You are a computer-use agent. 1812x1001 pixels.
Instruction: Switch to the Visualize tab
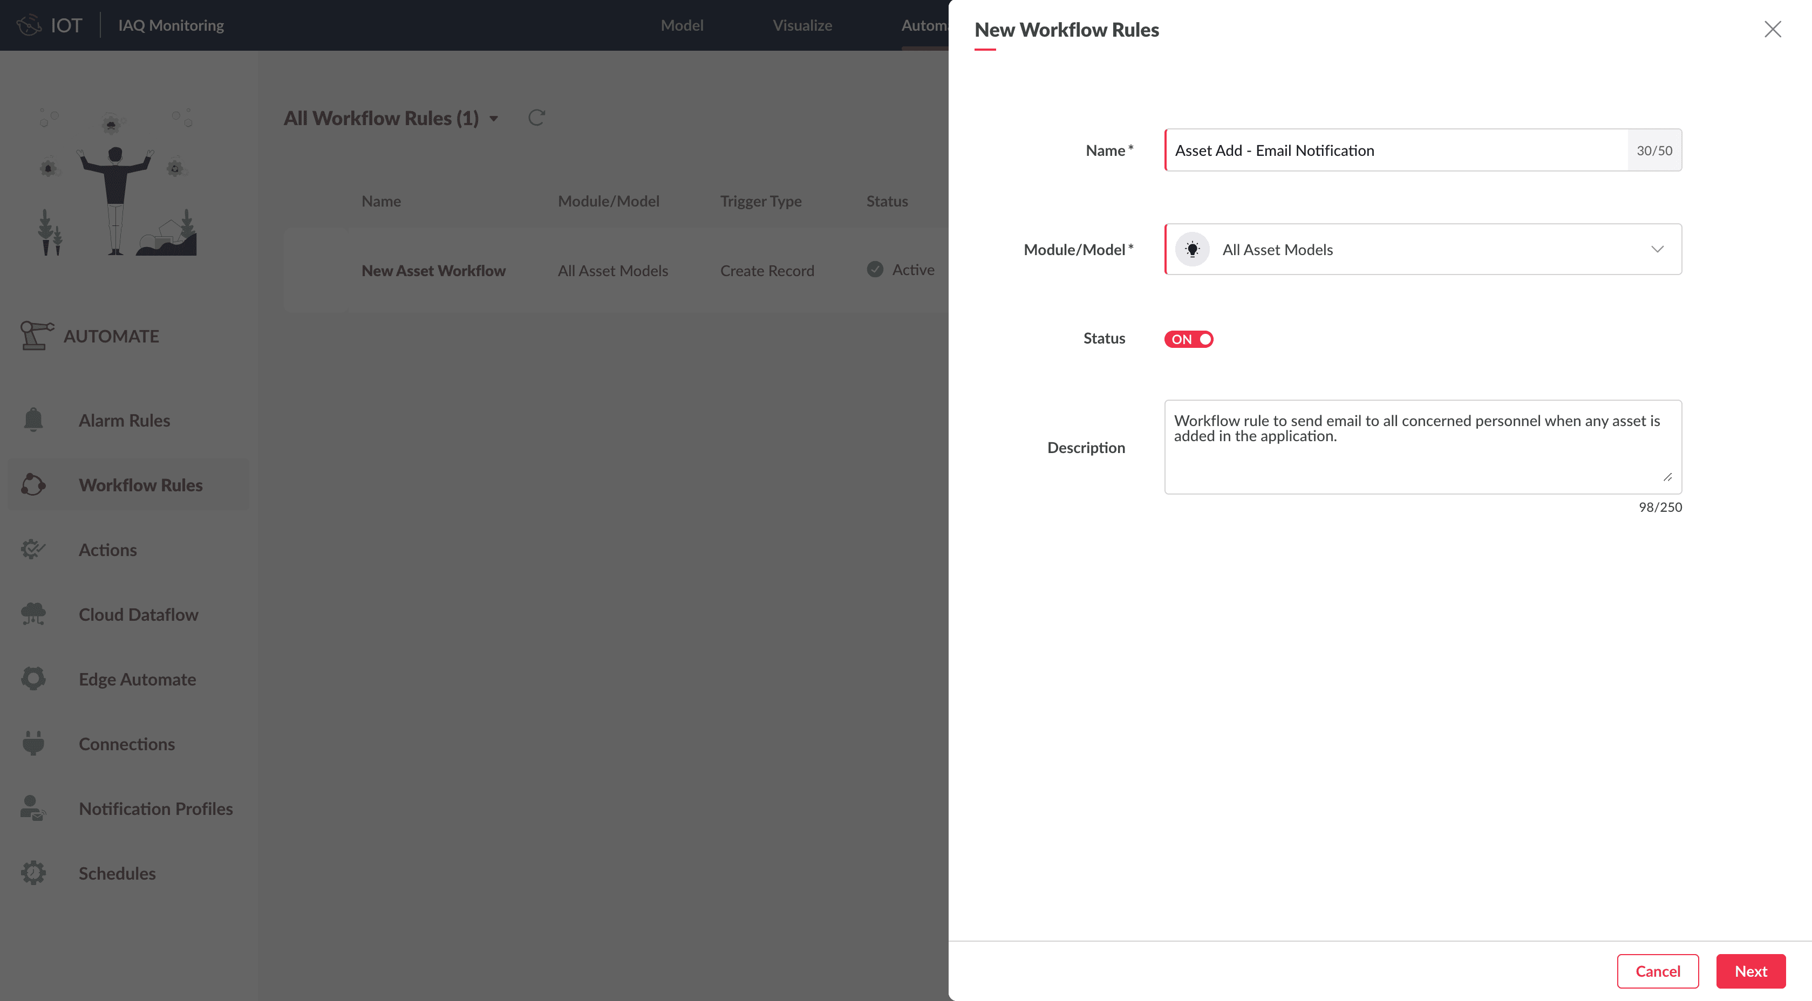[802, 25]
